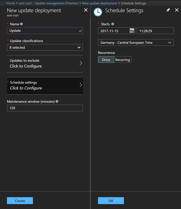Pin the Schedule Settings blade
Image resolution: width=181 pixels, height=209 pixels.
point(168,10)
